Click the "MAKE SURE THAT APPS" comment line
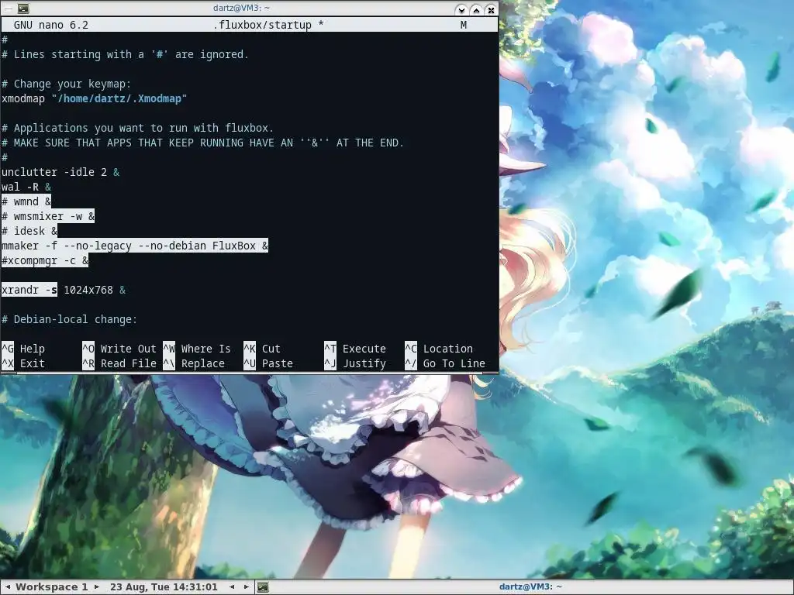This screenshot has height=595, width=794. click(202, 143)
